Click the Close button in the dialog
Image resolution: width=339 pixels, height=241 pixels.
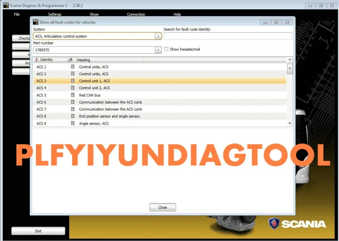tap(163, 207)
